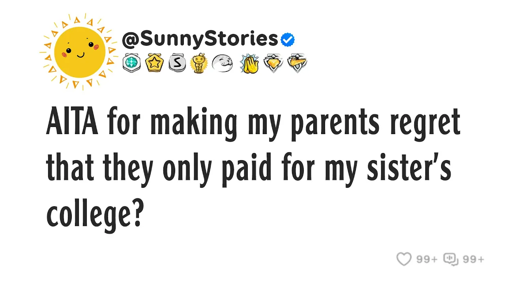
Task: Open comments via the speech bubble icon
Action: point(451,259)
